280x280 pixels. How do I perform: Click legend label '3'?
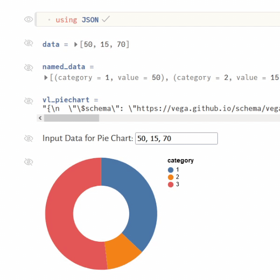(x=177, y=184)
